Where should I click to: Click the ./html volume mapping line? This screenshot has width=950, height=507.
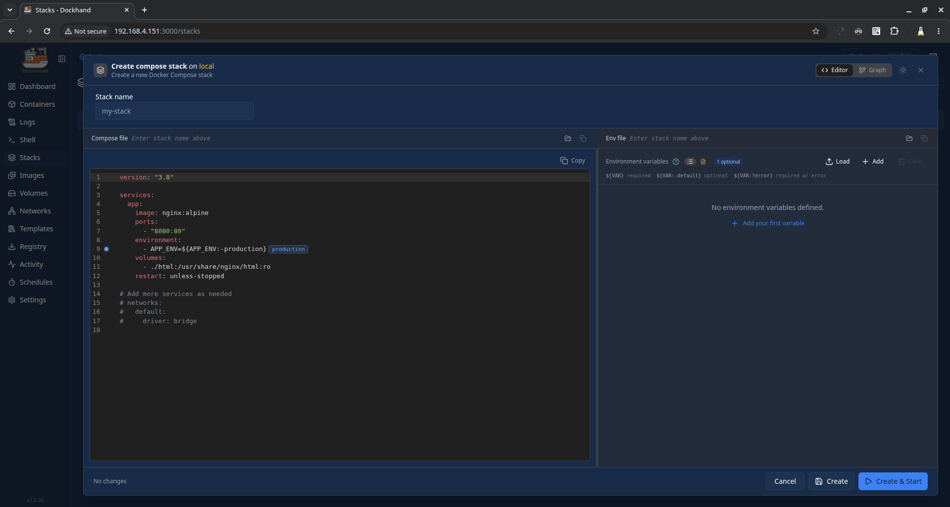[x=207, y=267]
